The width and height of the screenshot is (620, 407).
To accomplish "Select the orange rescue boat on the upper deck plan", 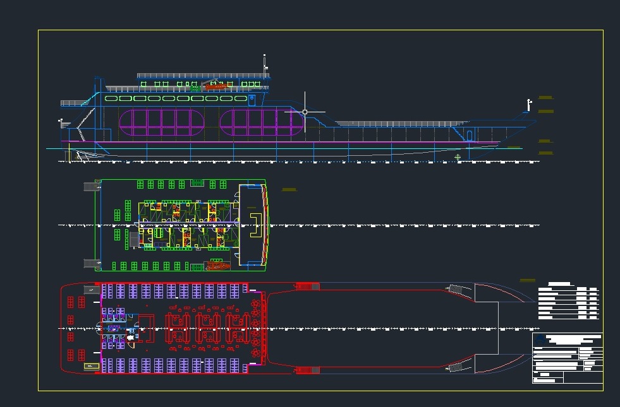I will coord(217,266).
